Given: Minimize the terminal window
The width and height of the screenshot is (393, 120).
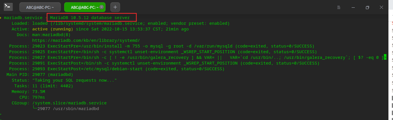Looking at the screenshot, I should point(353,7).
